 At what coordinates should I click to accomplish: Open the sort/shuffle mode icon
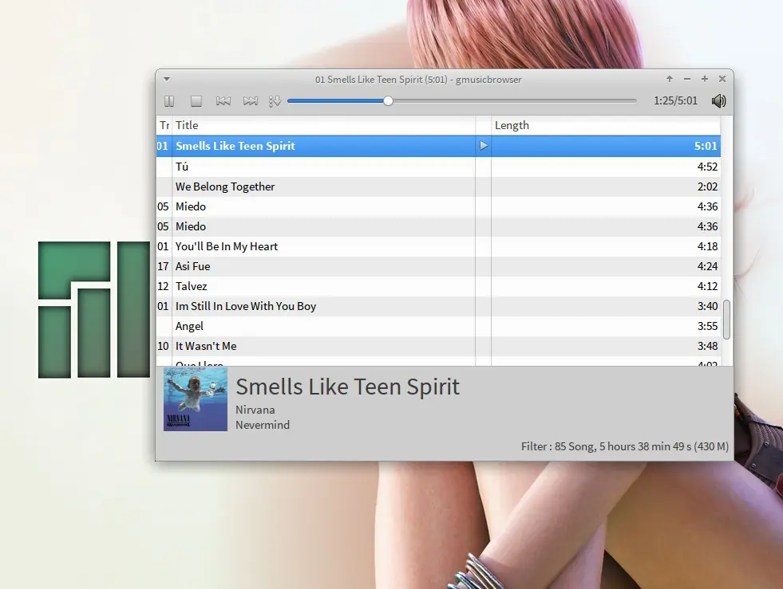pyautogui.click(x=275, y=101)
